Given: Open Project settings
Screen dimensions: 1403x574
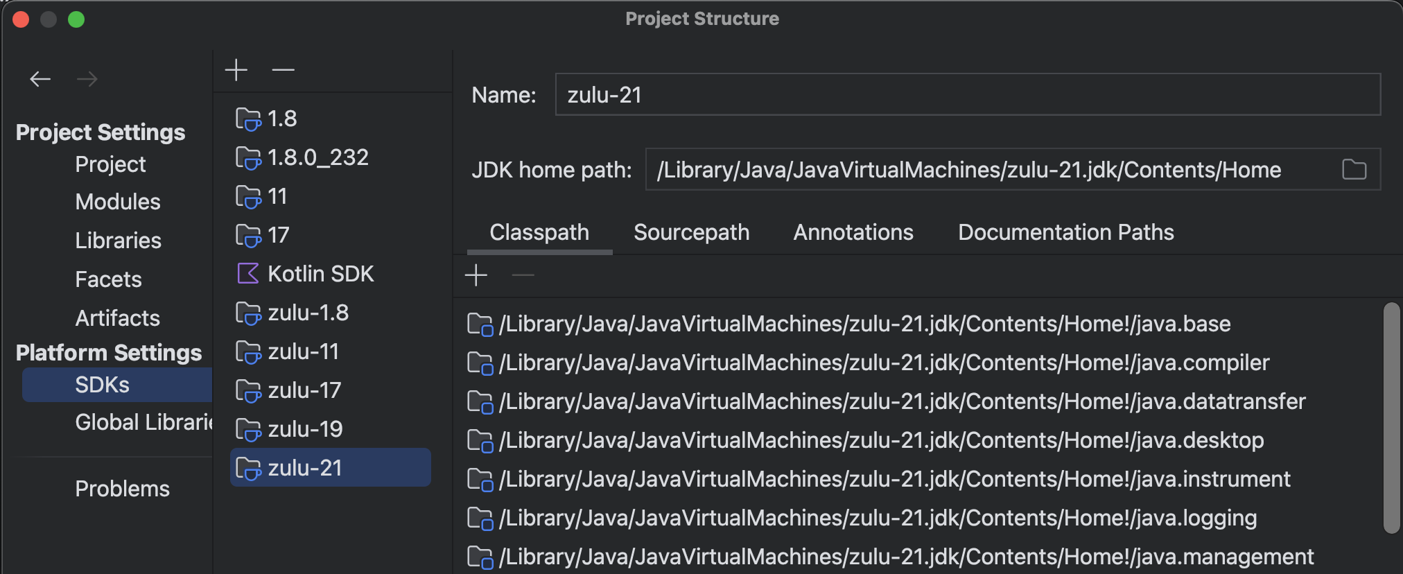Looking at the screenshot, I should coord(110,164).
